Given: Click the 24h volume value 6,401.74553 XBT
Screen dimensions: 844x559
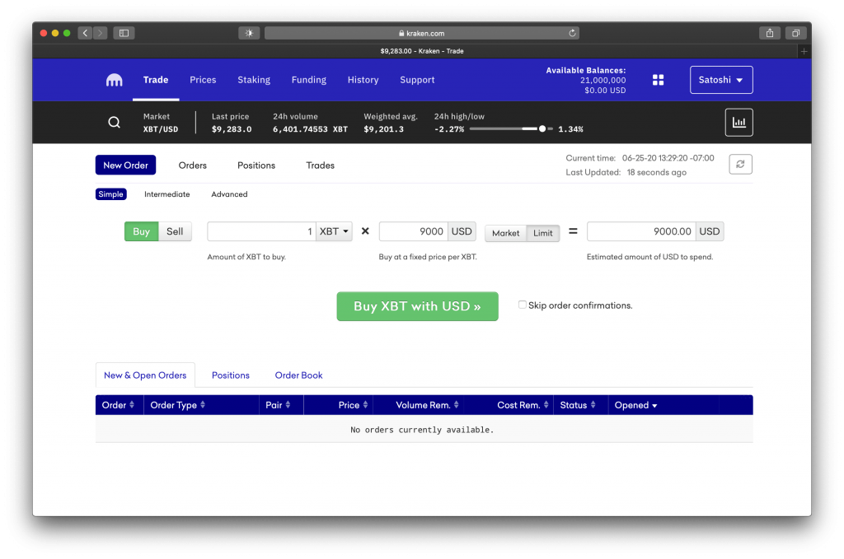Looking at the screenshot, I should (310, 129).
